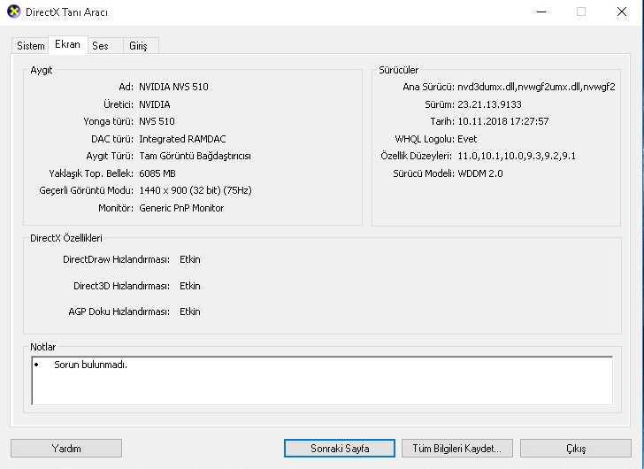Select the Ekran tab
The width and height of the screenshot is (644, 469).
(68, 44)
